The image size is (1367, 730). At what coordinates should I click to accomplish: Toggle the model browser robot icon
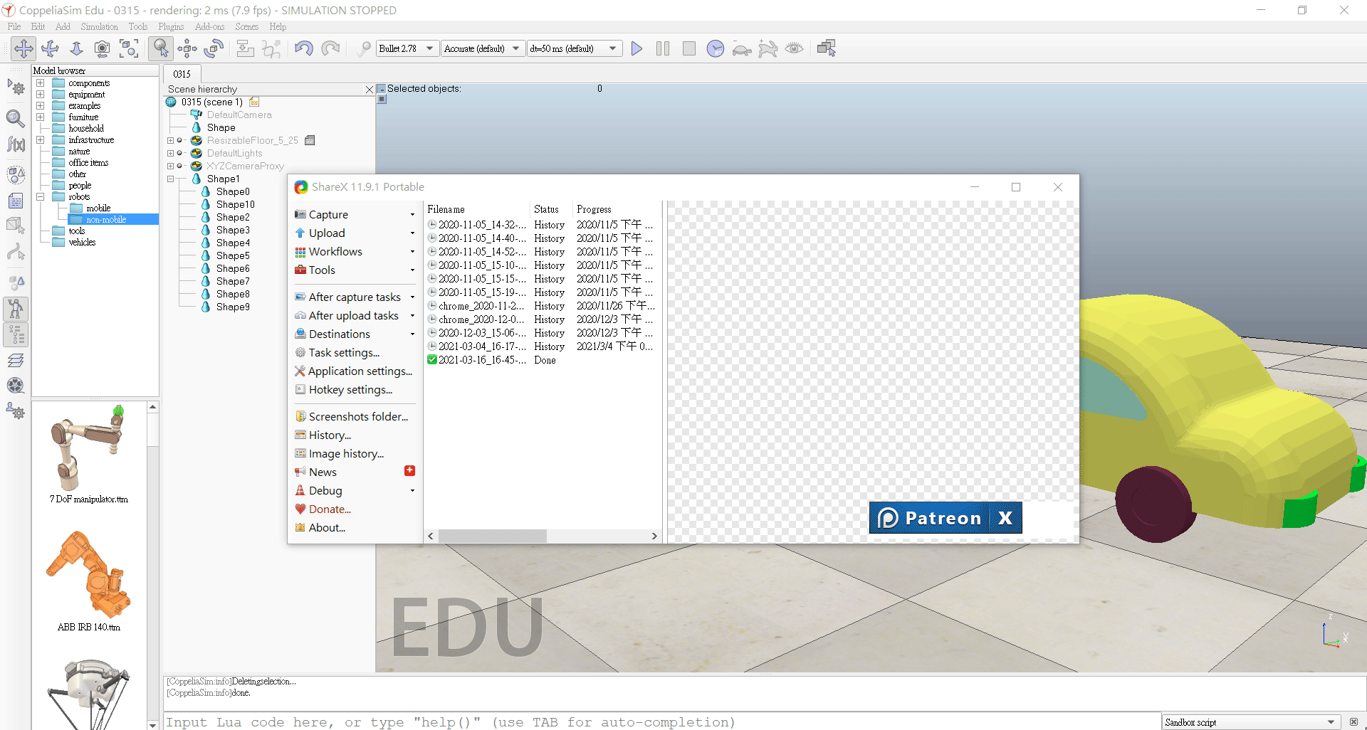(x=16, y=309)
